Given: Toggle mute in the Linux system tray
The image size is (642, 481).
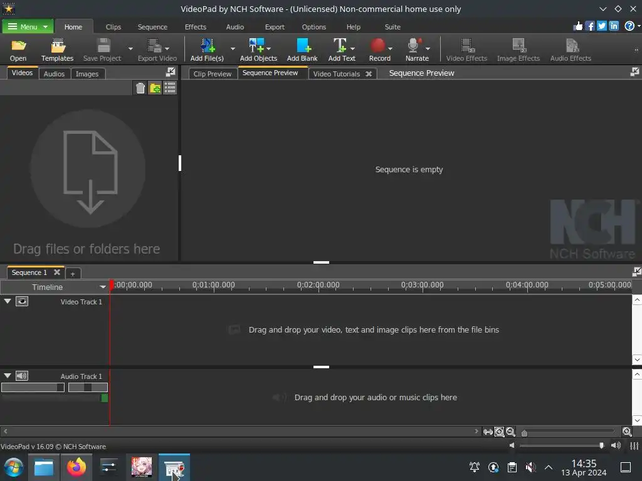Looking at the screenshot, I should 530,467.
